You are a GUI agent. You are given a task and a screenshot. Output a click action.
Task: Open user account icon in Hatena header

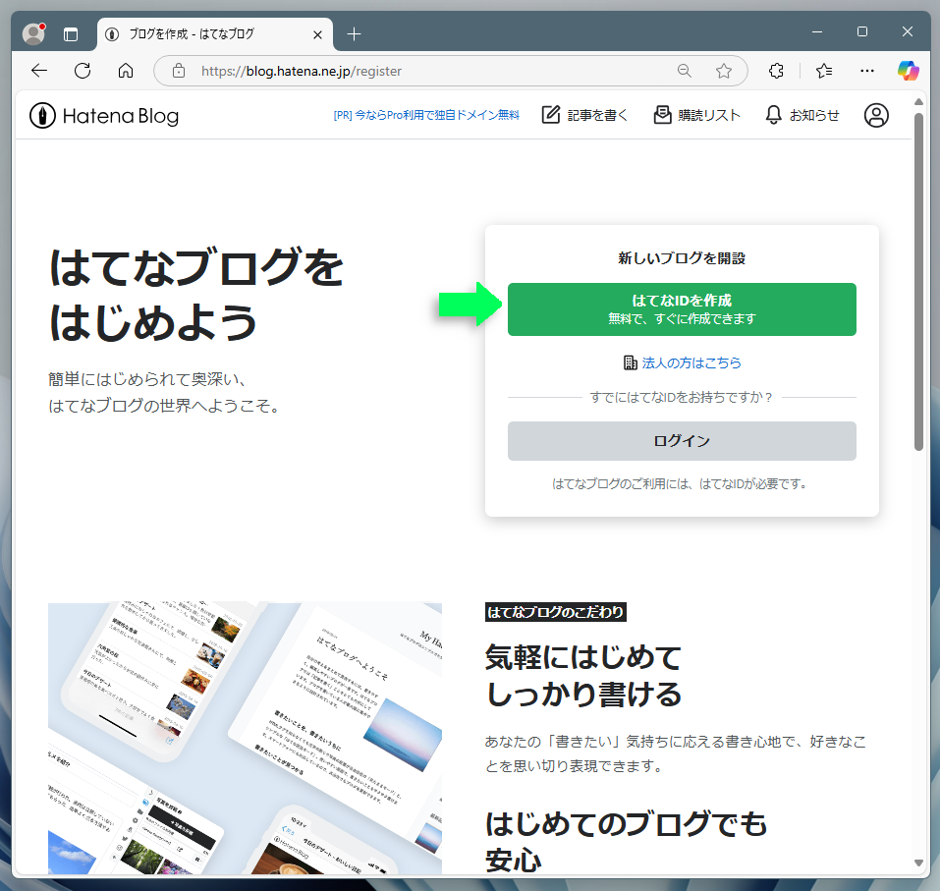(876, 115)
